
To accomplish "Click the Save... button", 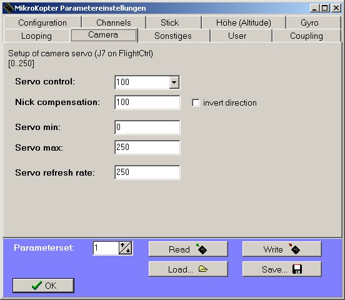I will pos(282,269).
